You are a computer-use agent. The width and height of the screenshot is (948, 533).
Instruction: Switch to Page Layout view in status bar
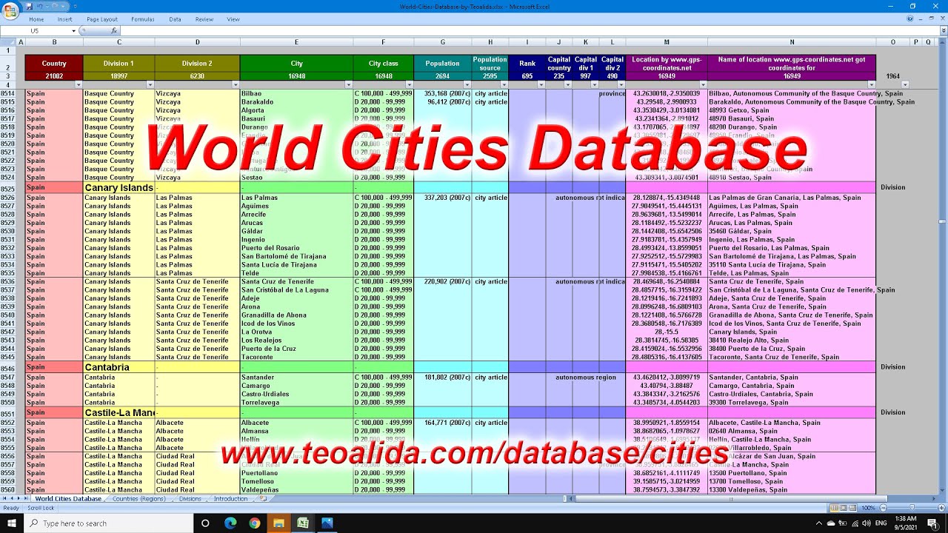point(844,508)
